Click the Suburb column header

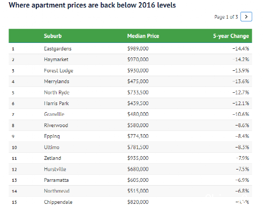(x=52, y=36)
